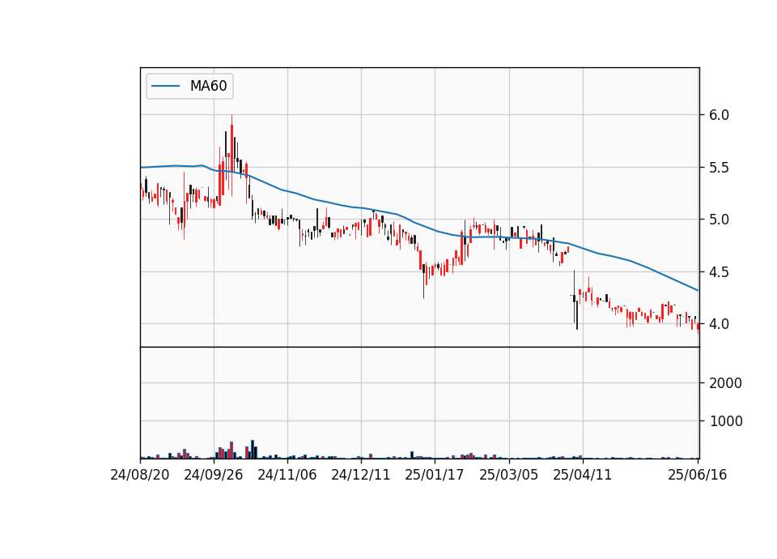Select the 25/01/17 date axis label
The height and width of the screenshot is (559, 777).
click(x=435, y=475)
